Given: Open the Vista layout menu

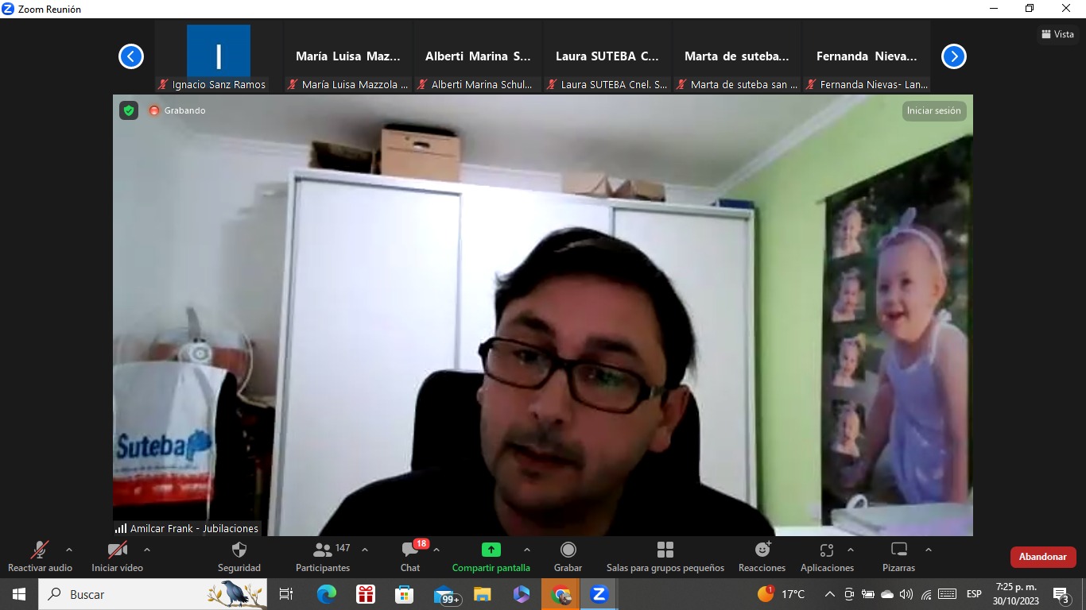Looking at the screenshot, I should 1057,34.
